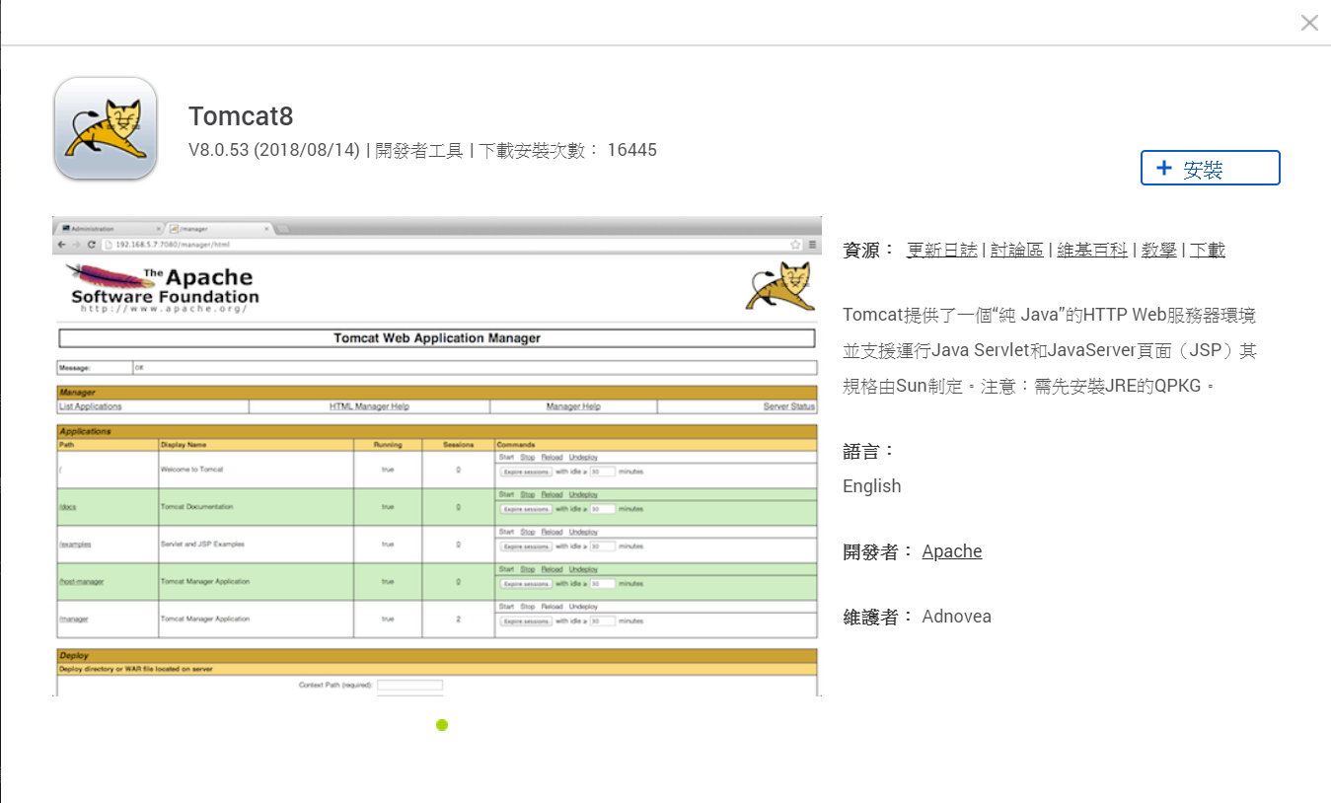Click the Tomcat Manager screenshot preview

click(437, 456)
